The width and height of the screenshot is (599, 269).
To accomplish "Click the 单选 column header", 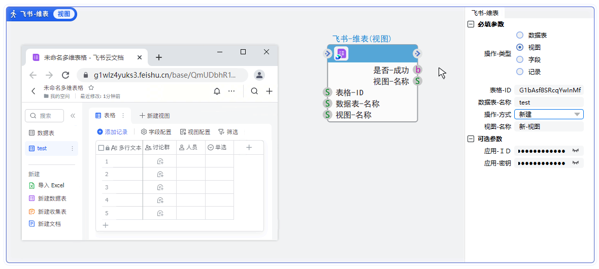I will coord(219,148).
